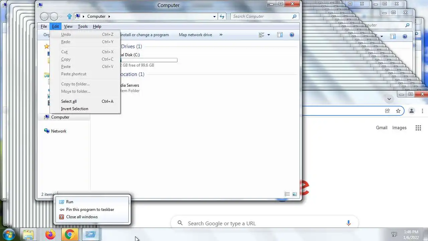The width and height of the screenshot is (428, 241).
Task: Open address bar history dropdown
Action: point(215,16)
